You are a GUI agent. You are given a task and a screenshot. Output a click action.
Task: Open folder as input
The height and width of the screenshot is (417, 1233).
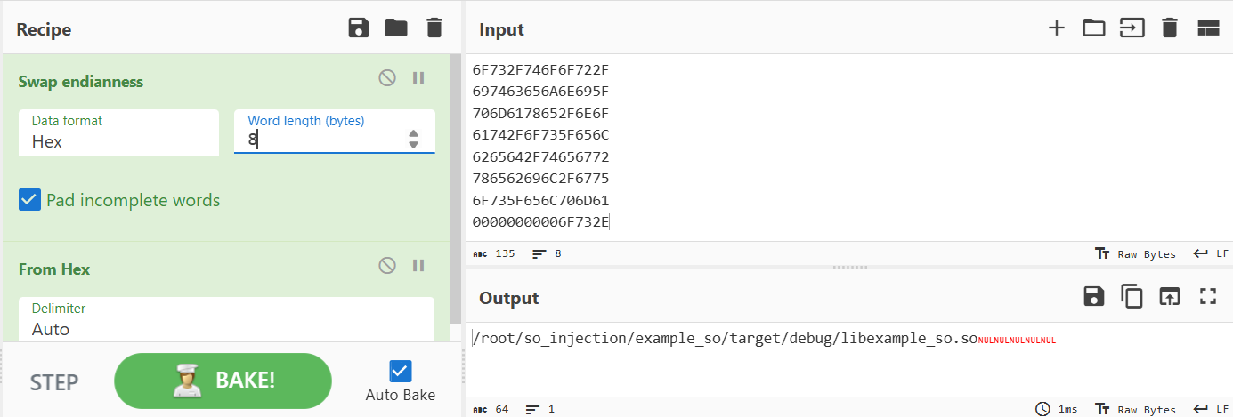click(x=1094, y=28)
